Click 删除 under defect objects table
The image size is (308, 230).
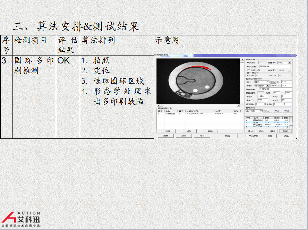tap(210, 131)
